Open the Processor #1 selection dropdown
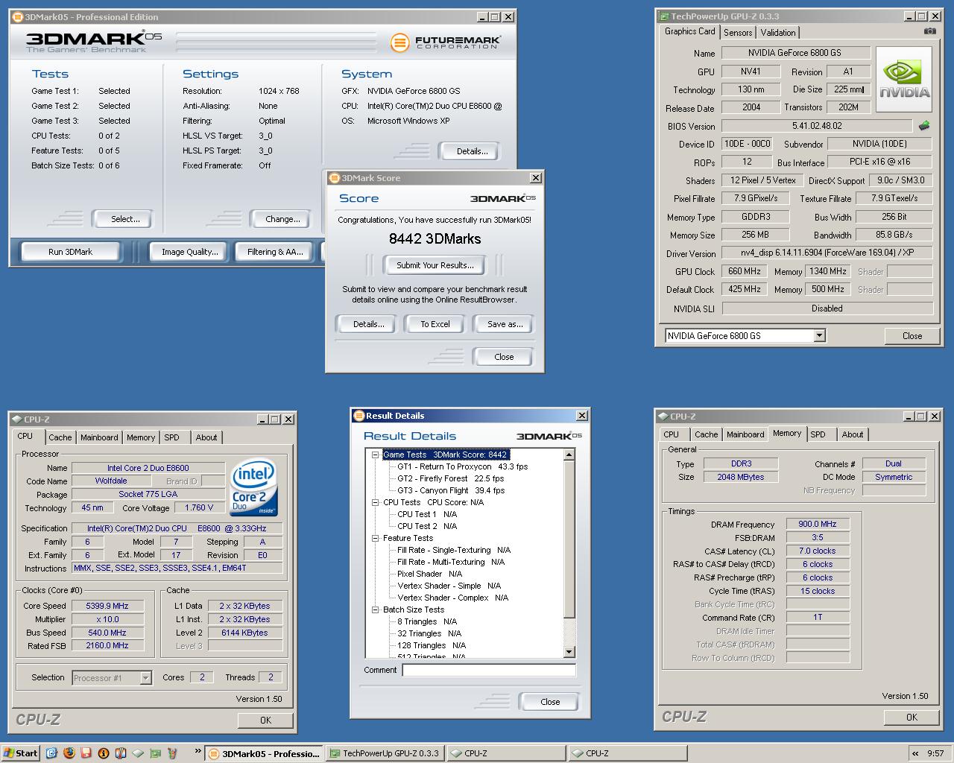The height and width of the screenshot is (763, 954). (x=145, y=677)
